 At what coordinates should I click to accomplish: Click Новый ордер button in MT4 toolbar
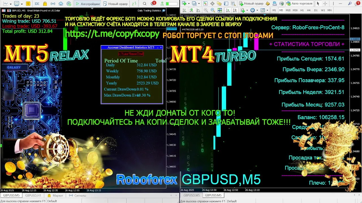251,3
